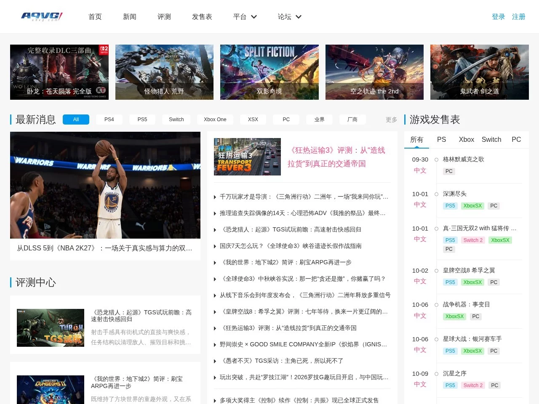
Task: Click 更多 for more news
Action: click(392, 120)
